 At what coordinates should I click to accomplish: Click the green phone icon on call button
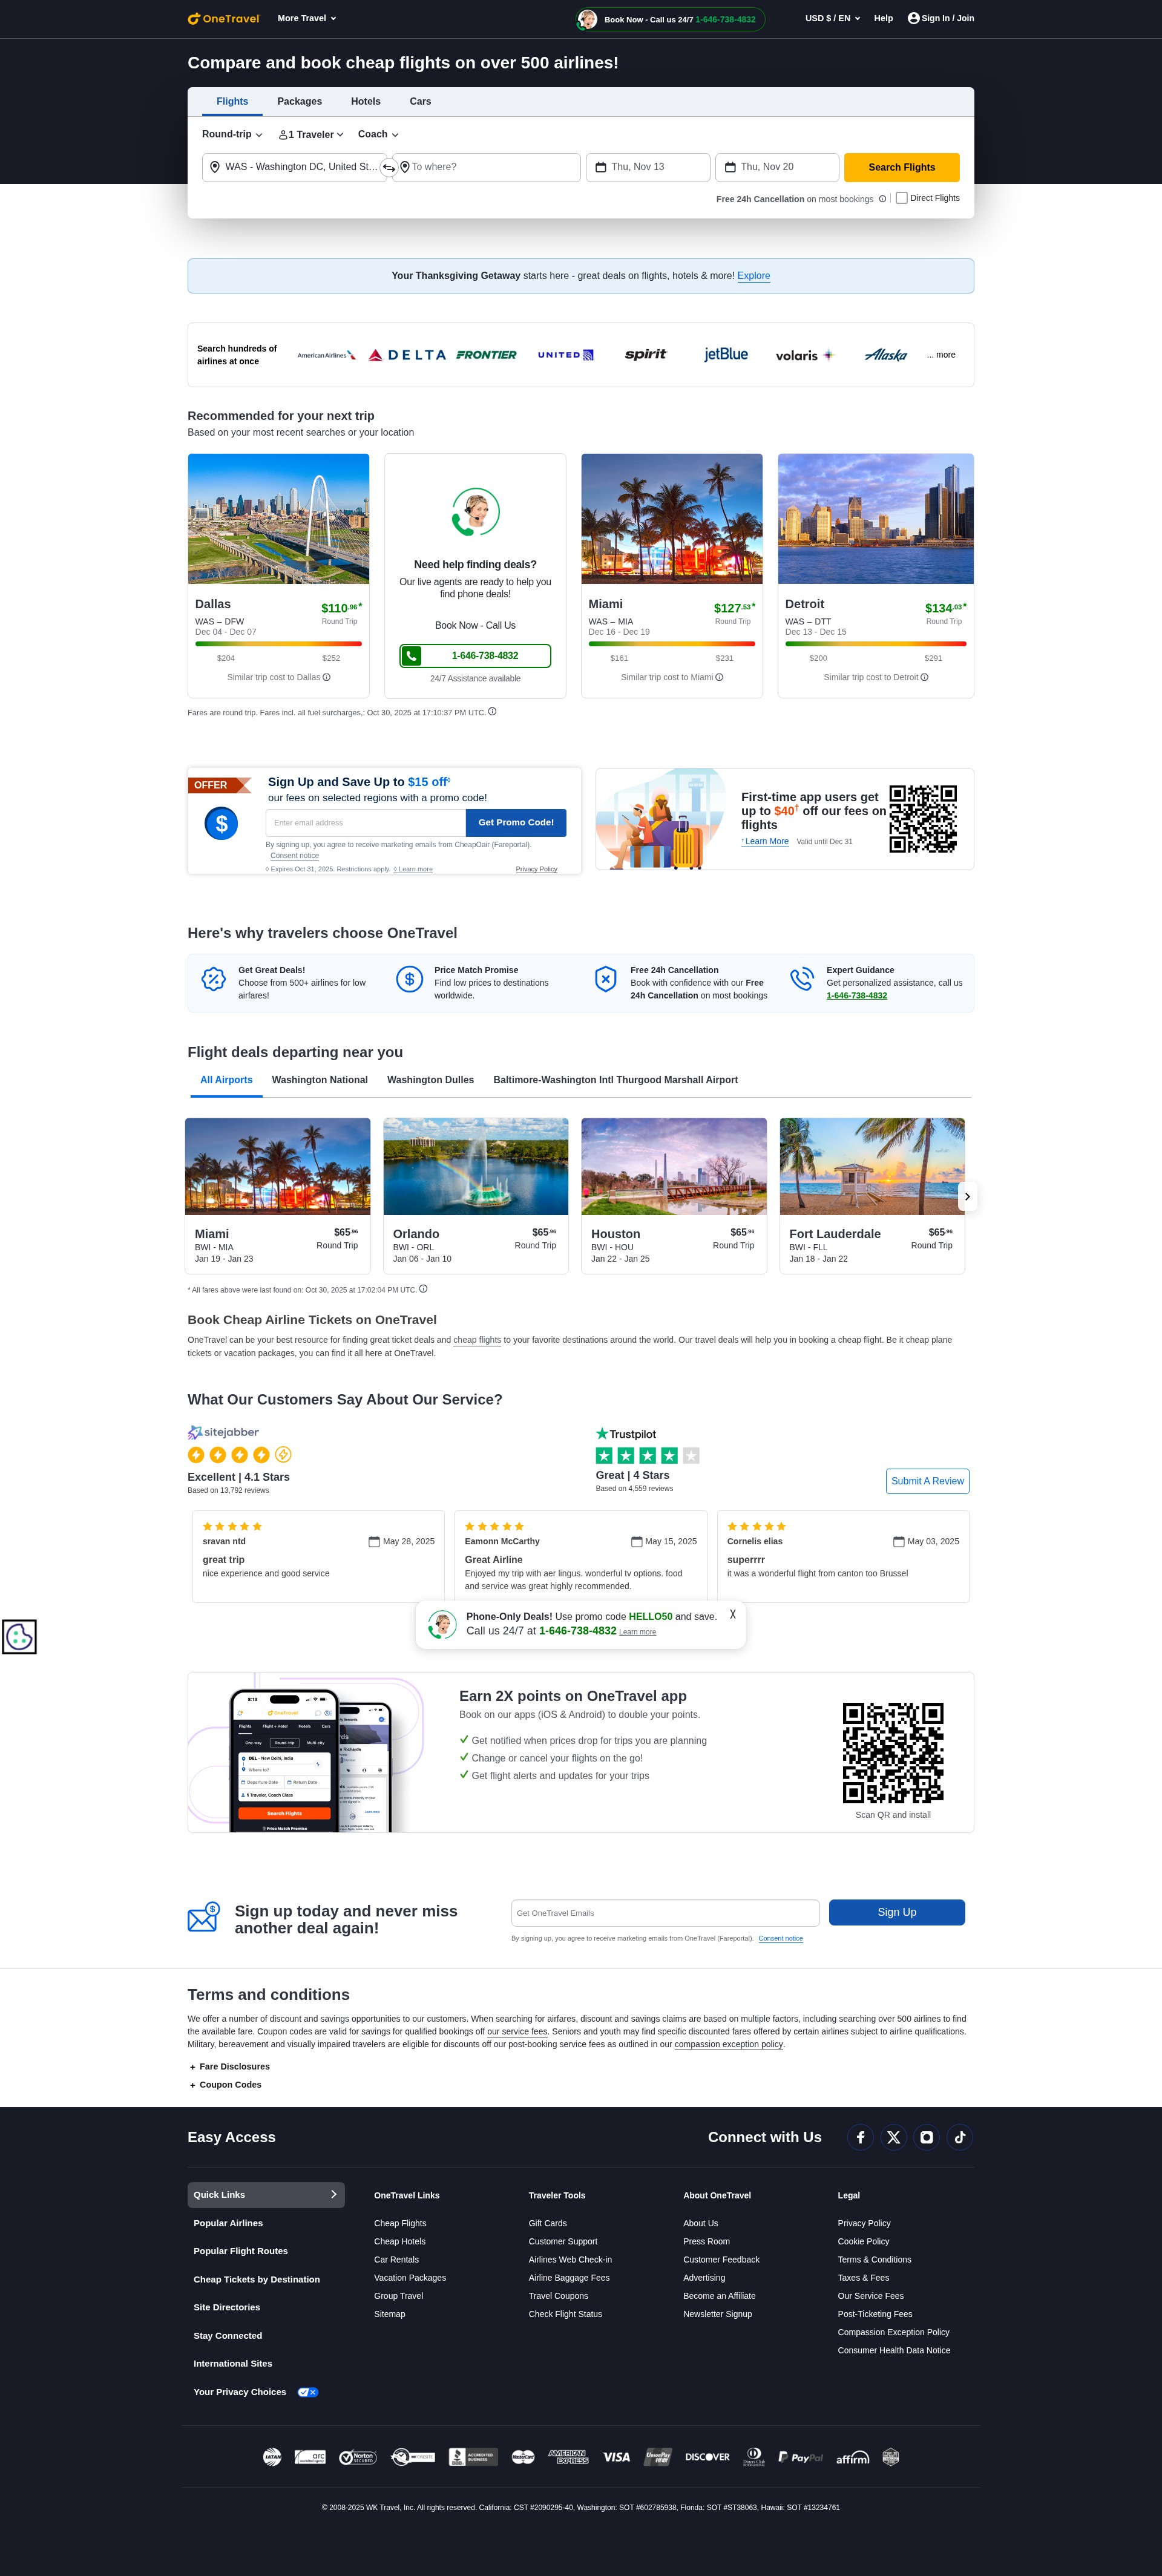point(412,656)
